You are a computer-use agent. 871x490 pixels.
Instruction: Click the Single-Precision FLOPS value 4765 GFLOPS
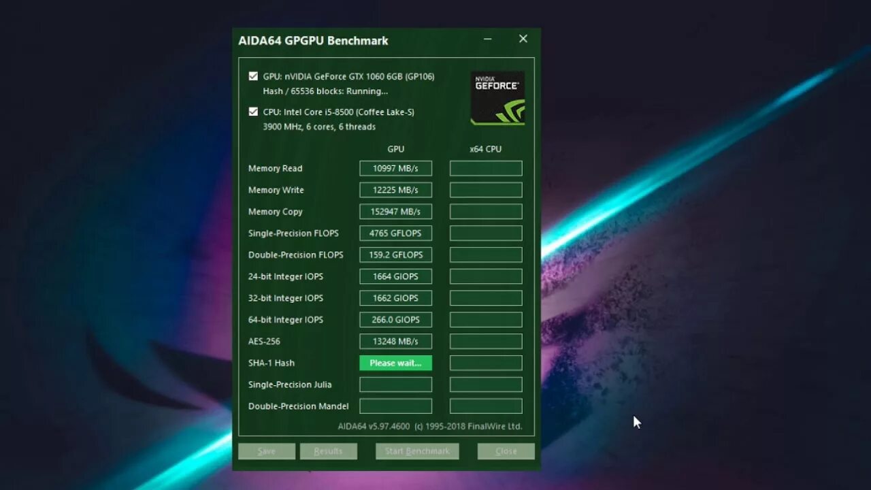pos(395,233)
